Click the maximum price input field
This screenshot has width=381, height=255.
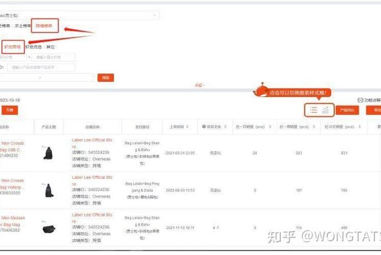tap(53, 57)
